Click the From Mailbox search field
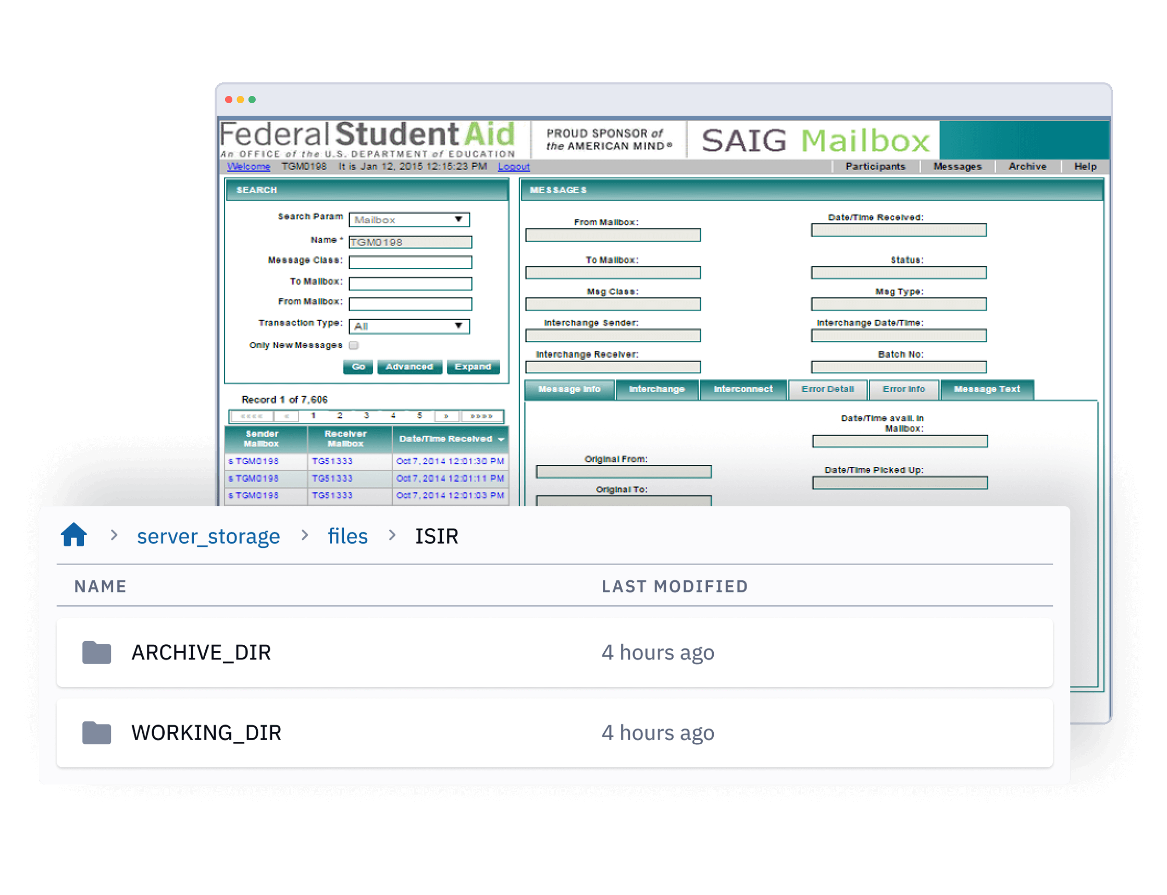Viewport: 1167px width, 895px height. pos(411,303)
